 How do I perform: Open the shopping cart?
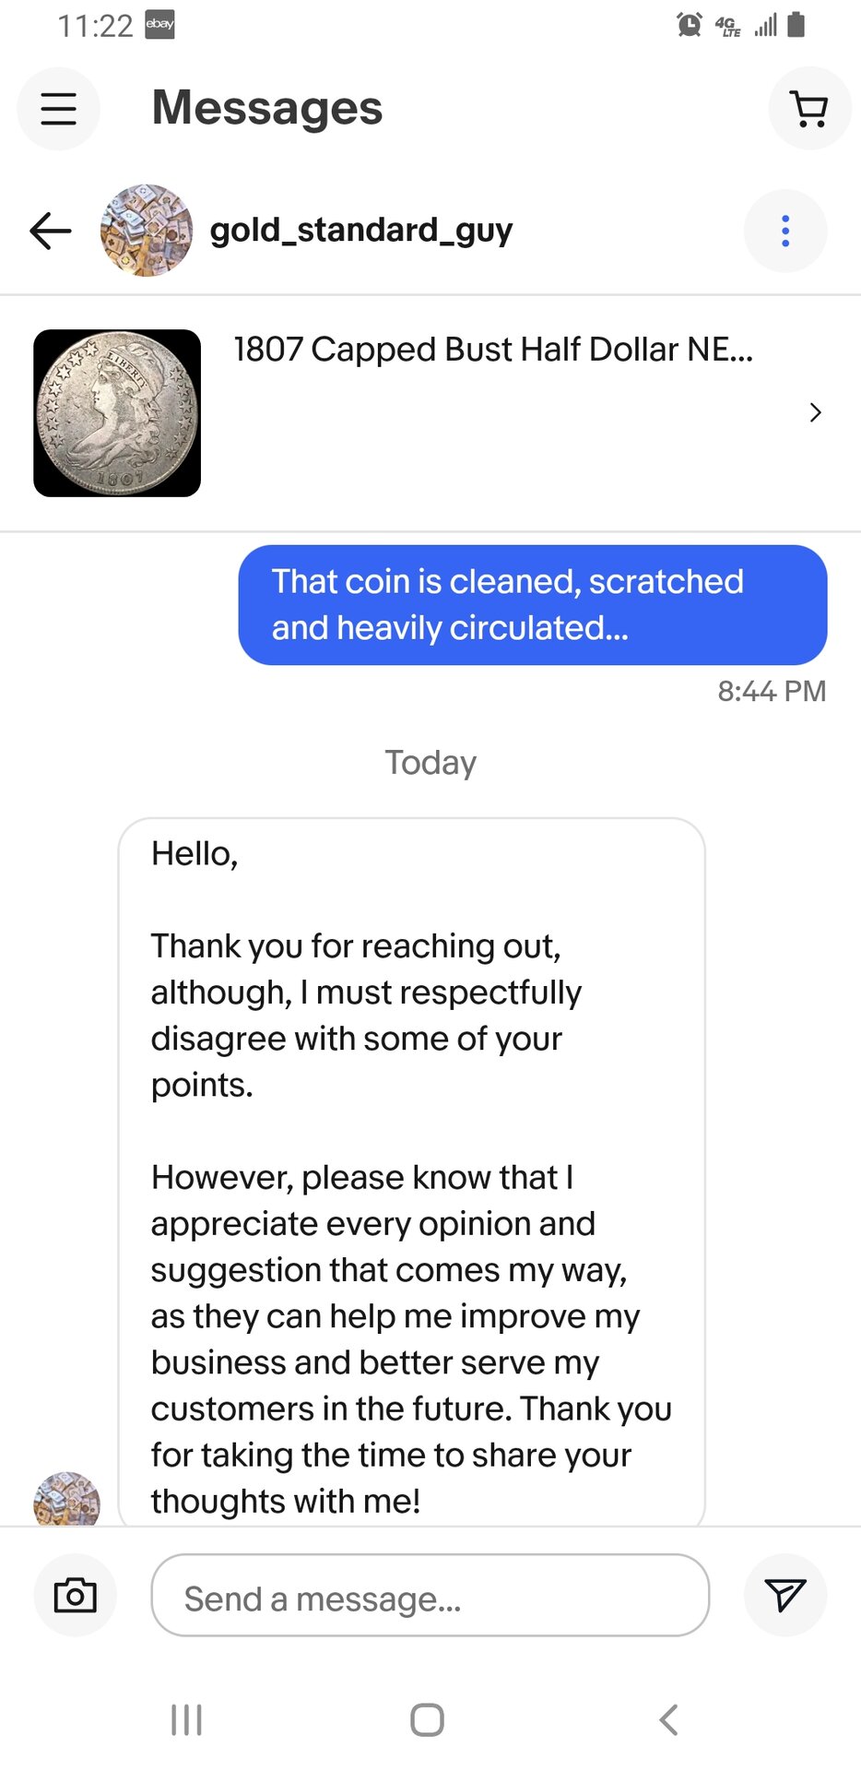809,109
